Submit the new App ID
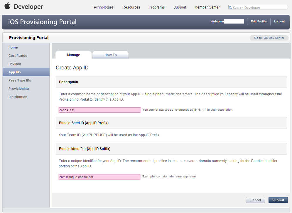This screenshot has width=292, height=213. point(278,200)
